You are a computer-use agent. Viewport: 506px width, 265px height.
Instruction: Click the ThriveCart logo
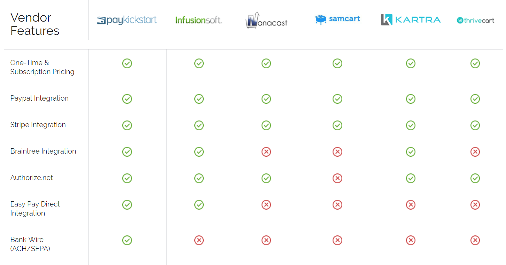click(x=475, y=20)
